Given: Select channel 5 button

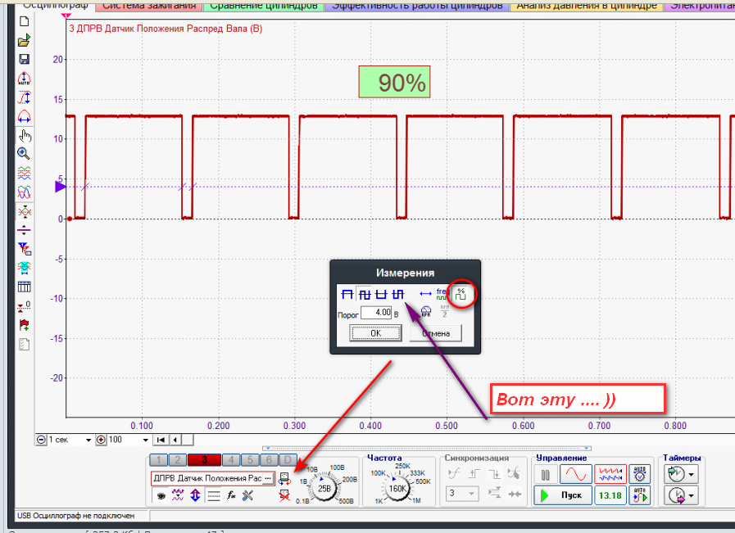Looking at the screenshot, I should (250, 460).
